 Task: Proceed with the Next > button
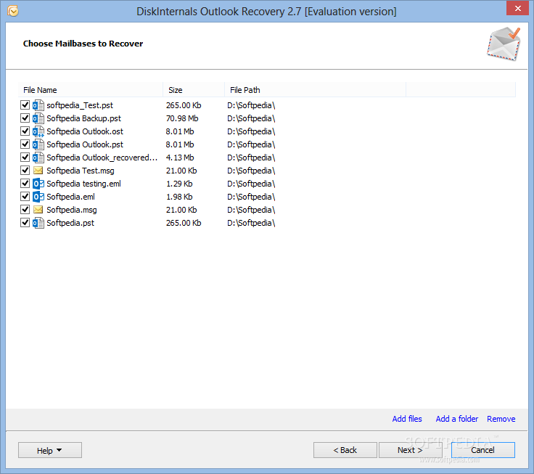coord(411,450)
